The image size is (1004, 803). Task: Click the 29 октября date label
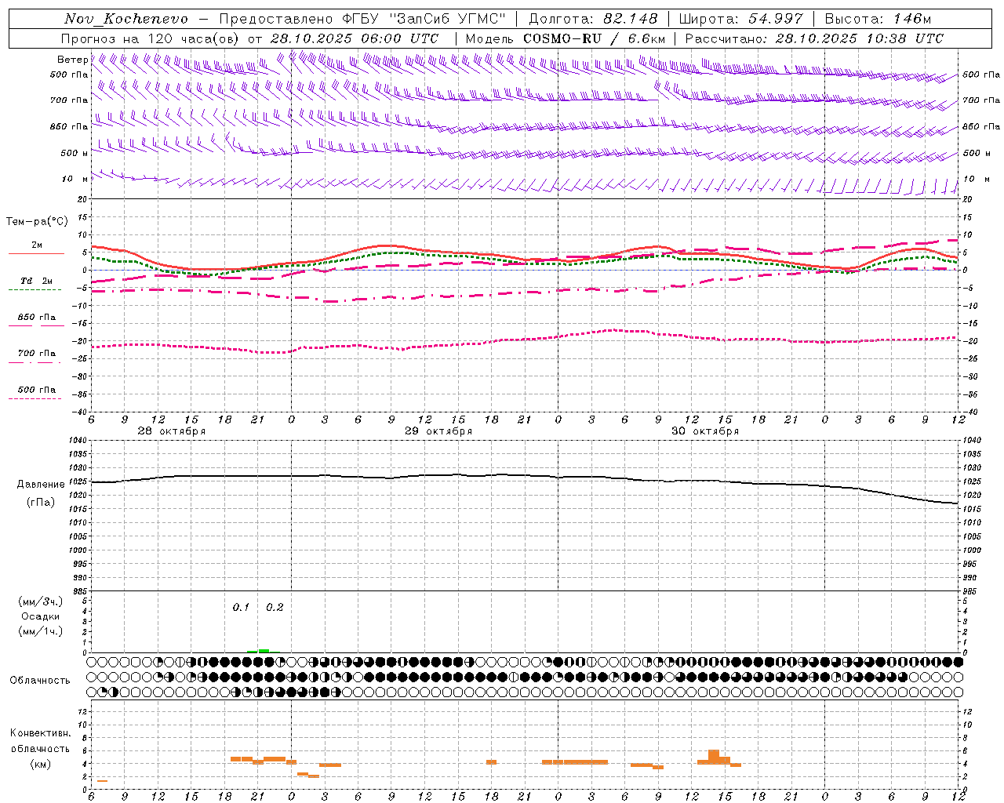pyautogui.click(x=438, y=431)
